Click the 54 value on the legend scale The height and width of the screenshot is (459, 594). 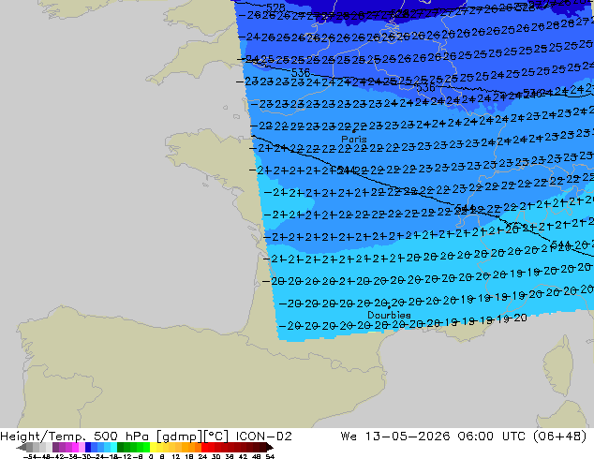[x=270, y=456]
